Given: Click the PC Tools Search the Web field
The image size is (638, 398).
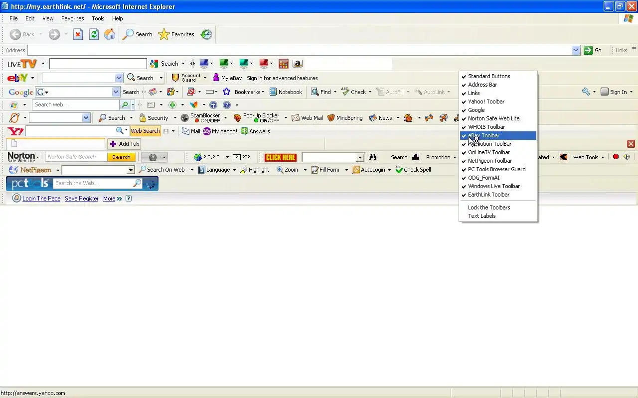Looking at the screenshot, I should point(93,183).
